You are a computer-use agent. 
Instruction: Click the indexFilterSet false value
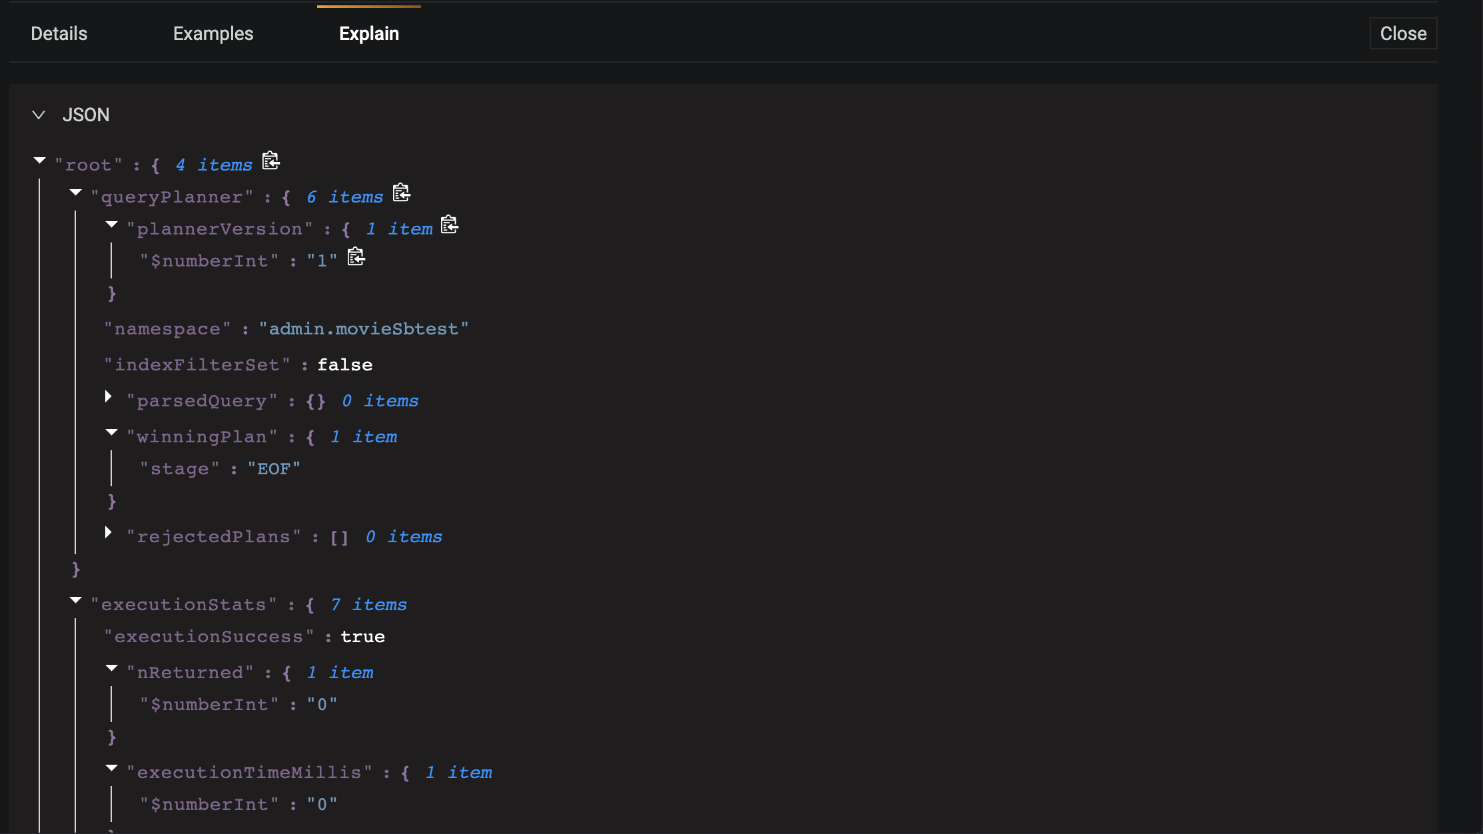pos(344,365)
